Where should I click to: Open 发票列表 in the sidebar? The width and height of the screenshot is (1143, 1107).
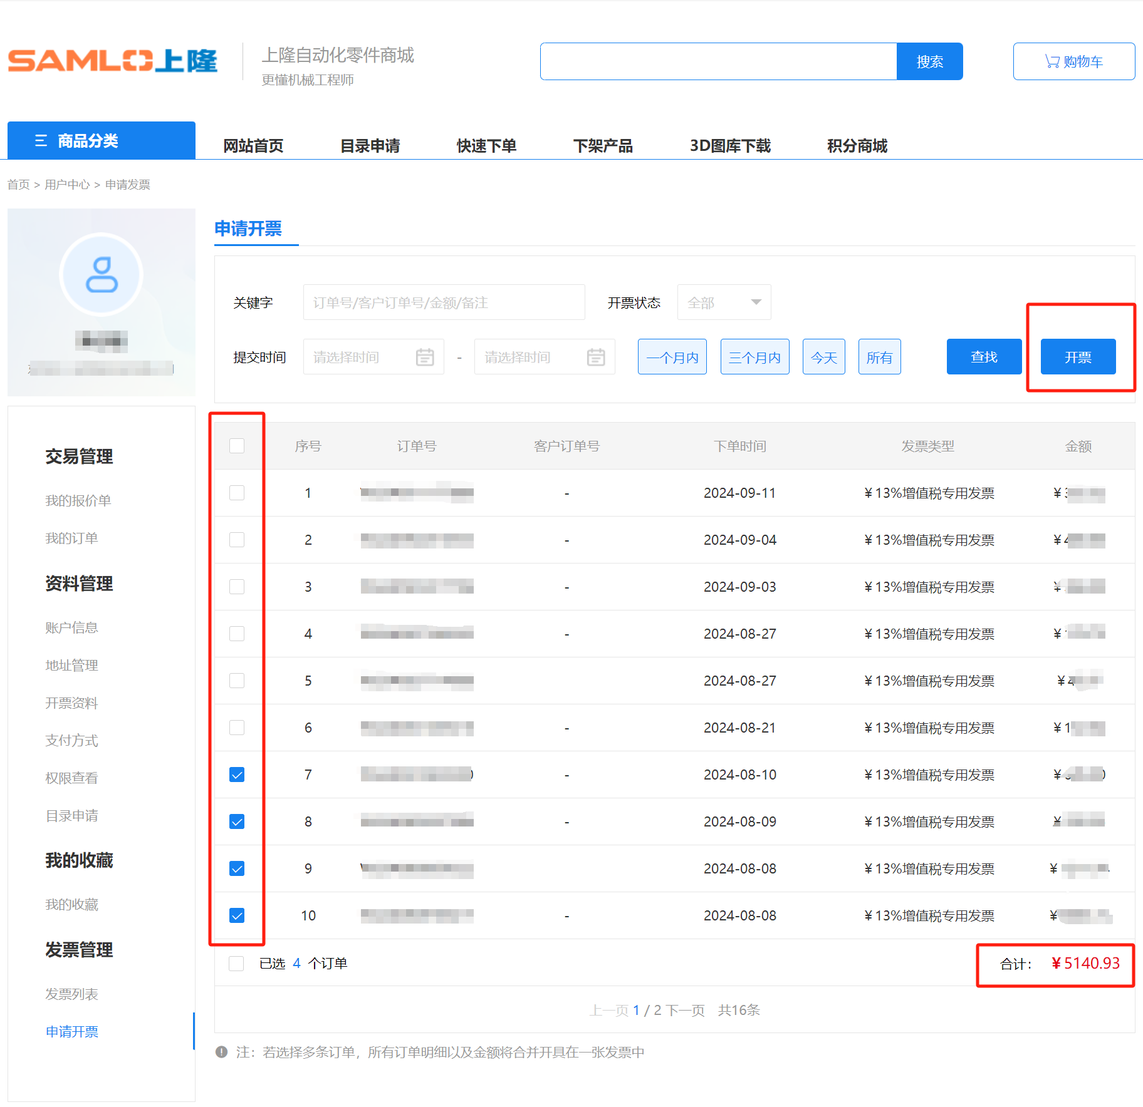click(x=71, y=994)
